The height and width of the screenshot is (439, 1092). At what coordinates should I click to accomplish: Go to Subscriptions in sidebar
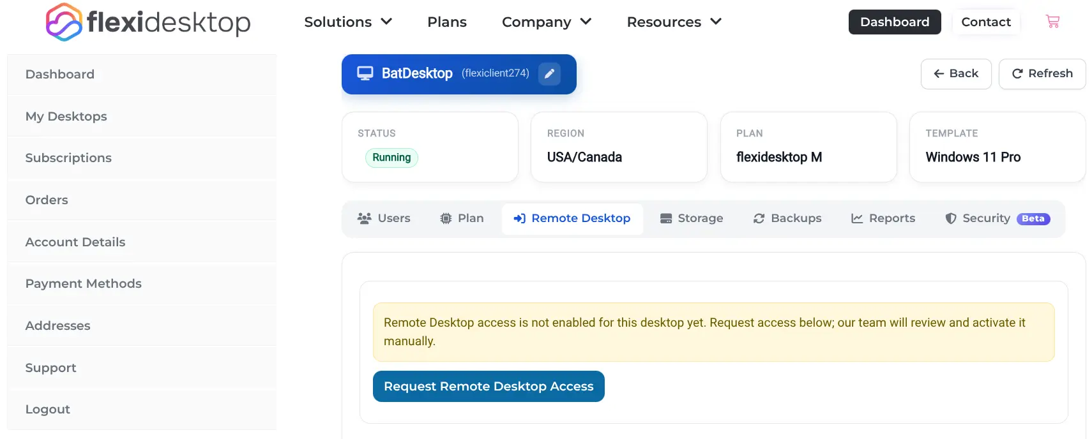142,158
